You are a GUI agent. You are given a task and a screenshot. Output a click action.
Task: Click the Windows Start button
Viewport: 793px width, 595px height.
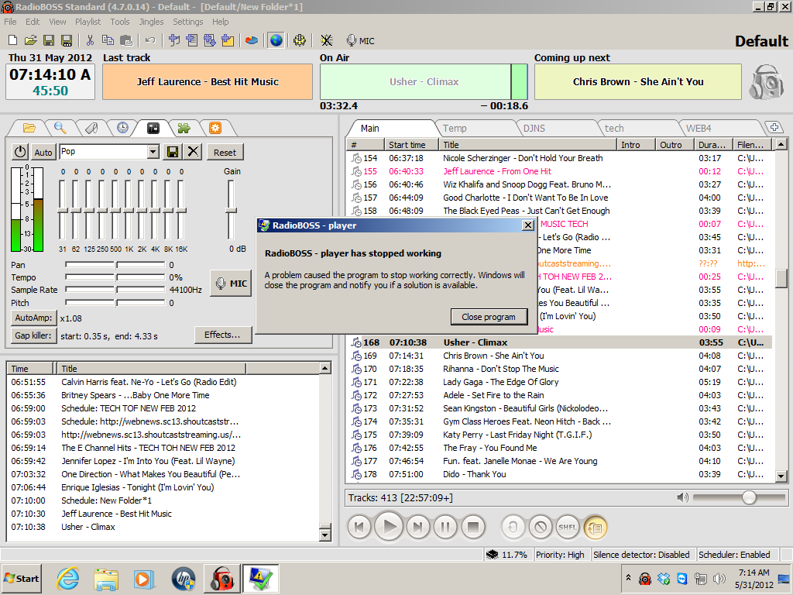21,578
